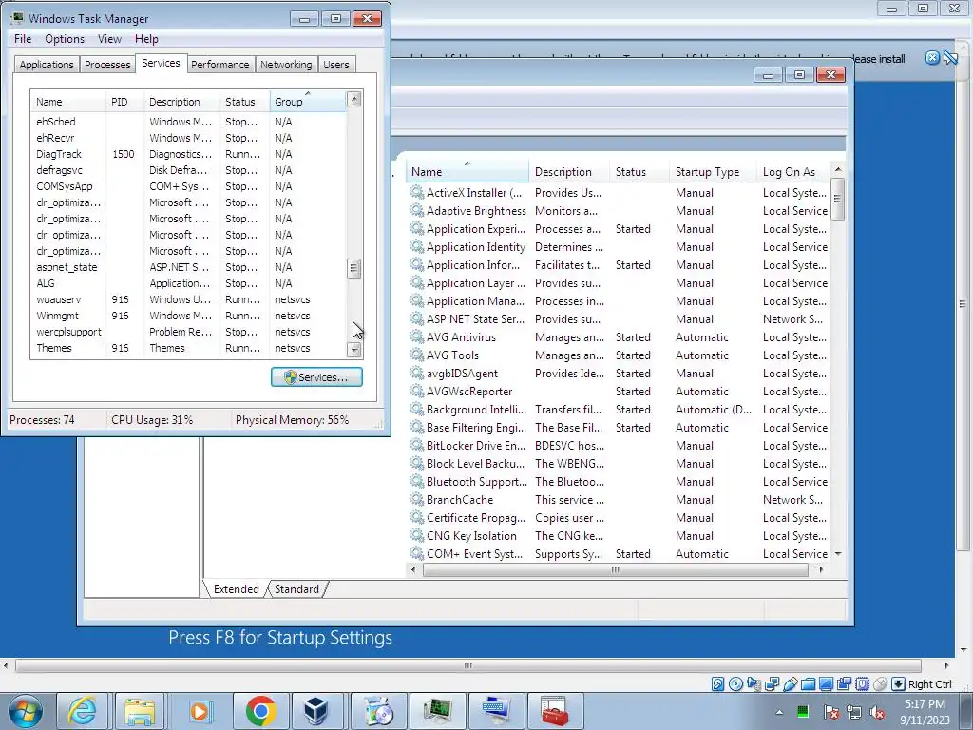
Task: Show hidden tray icons arrow
Action: coord(779,712)
